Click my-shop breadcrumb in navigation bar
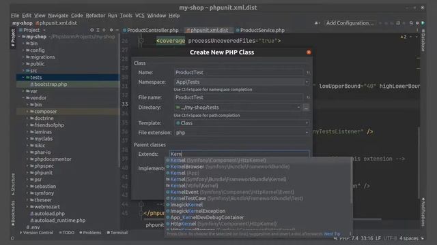437x245 pixels. 23,23
